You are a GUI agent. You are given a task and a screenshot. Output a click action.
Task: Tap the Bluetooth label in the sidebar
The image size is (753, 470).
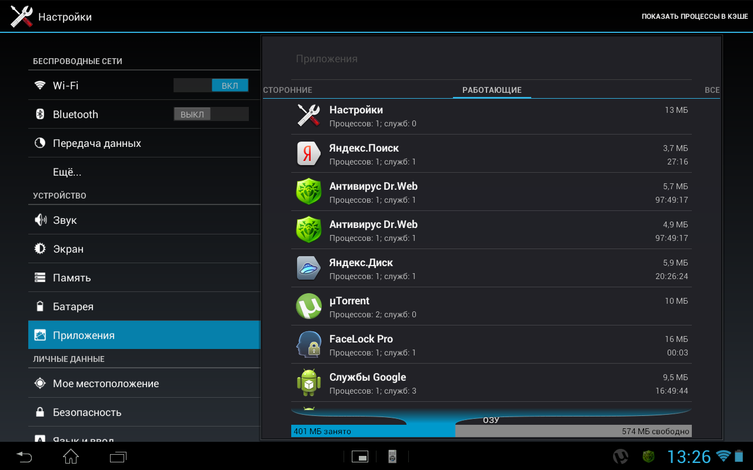(75, 114)
